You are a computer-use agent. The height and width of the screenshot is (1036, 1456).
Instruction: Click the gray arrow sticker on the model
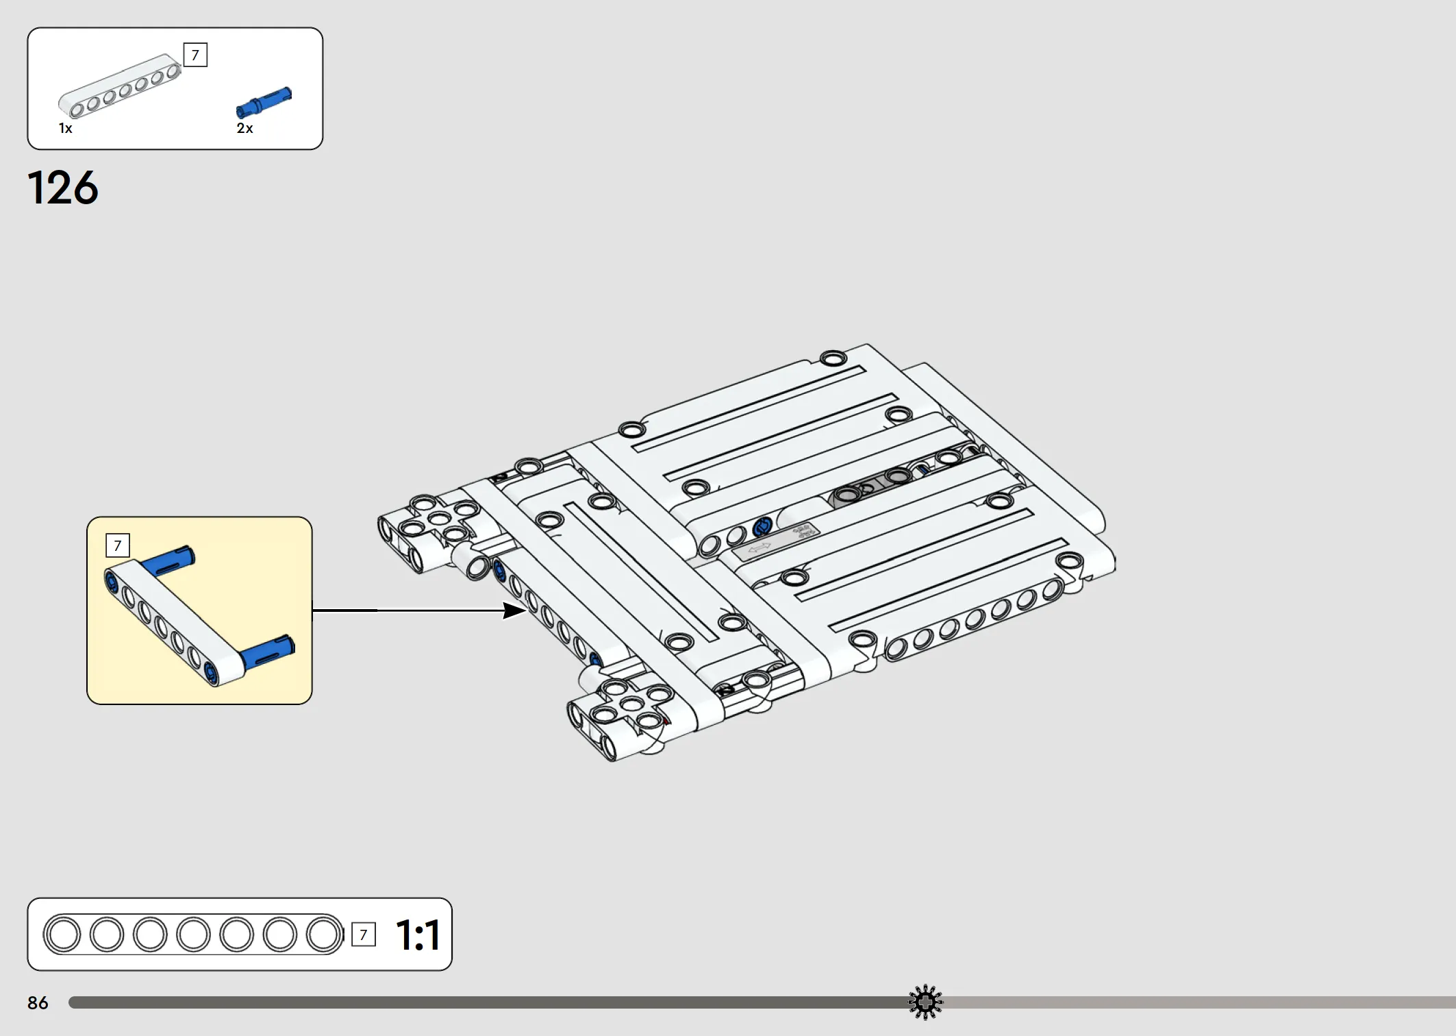[x=758, y=549]
